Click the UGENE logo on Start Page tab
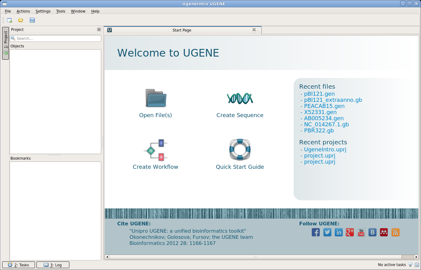This screenshot has width=421, height=270. (110, 30)
